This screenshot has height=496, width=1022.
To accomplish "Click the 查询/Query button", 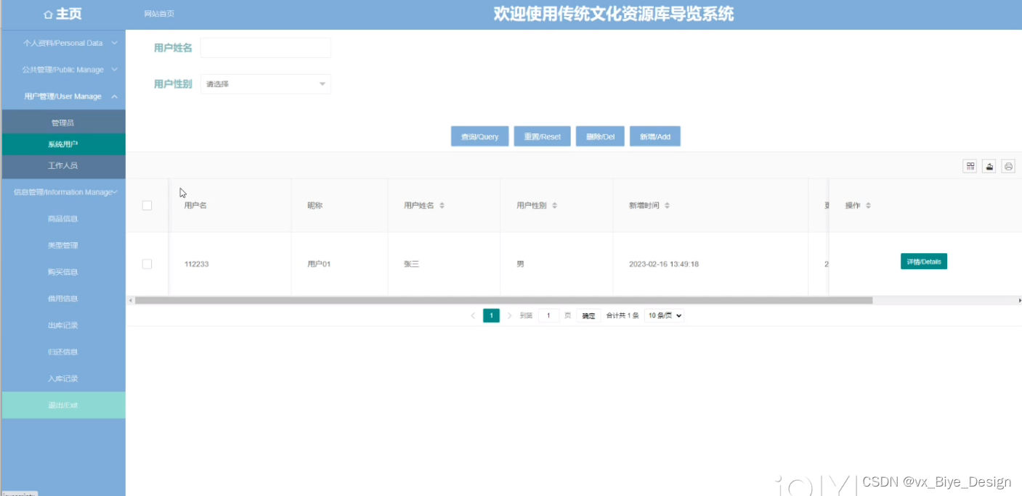I will [x=479, y=136].
